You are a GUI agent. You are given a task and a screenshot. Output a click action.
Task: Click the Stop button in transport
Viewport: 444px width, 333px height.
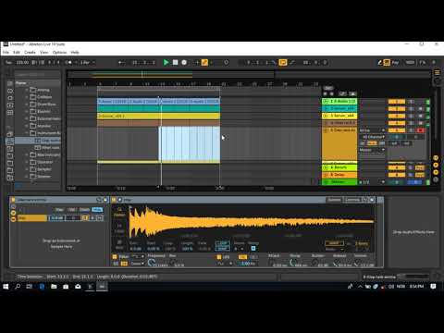[x=175, y=63]
